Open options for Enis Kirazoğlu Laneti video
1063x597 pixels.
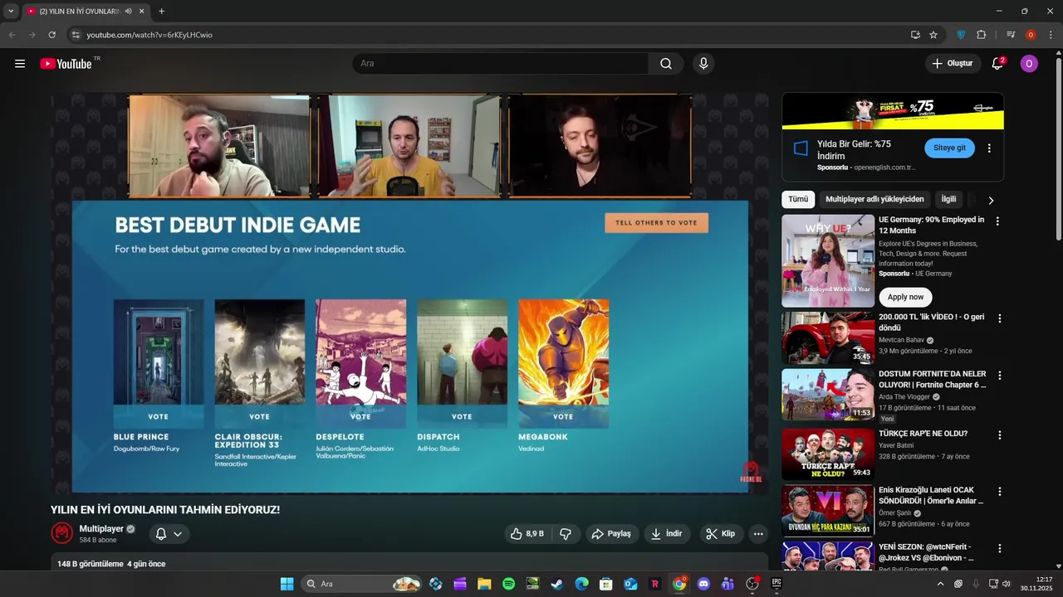pos(1000,492)
